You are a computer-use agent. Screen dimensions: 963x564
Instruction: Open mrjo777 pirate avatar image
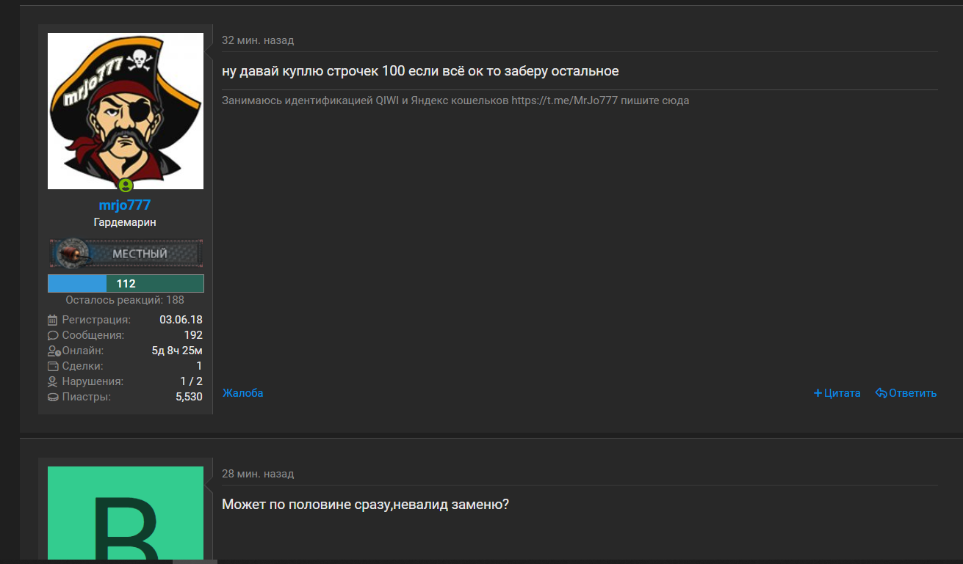point(126,111)
